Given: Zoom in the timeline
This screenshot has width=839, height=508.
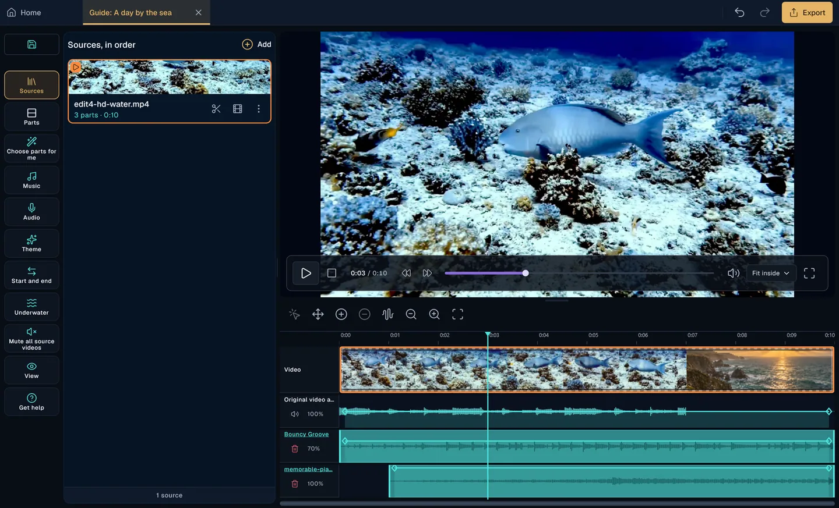Looking at the screenshot, I should (435, 314).
